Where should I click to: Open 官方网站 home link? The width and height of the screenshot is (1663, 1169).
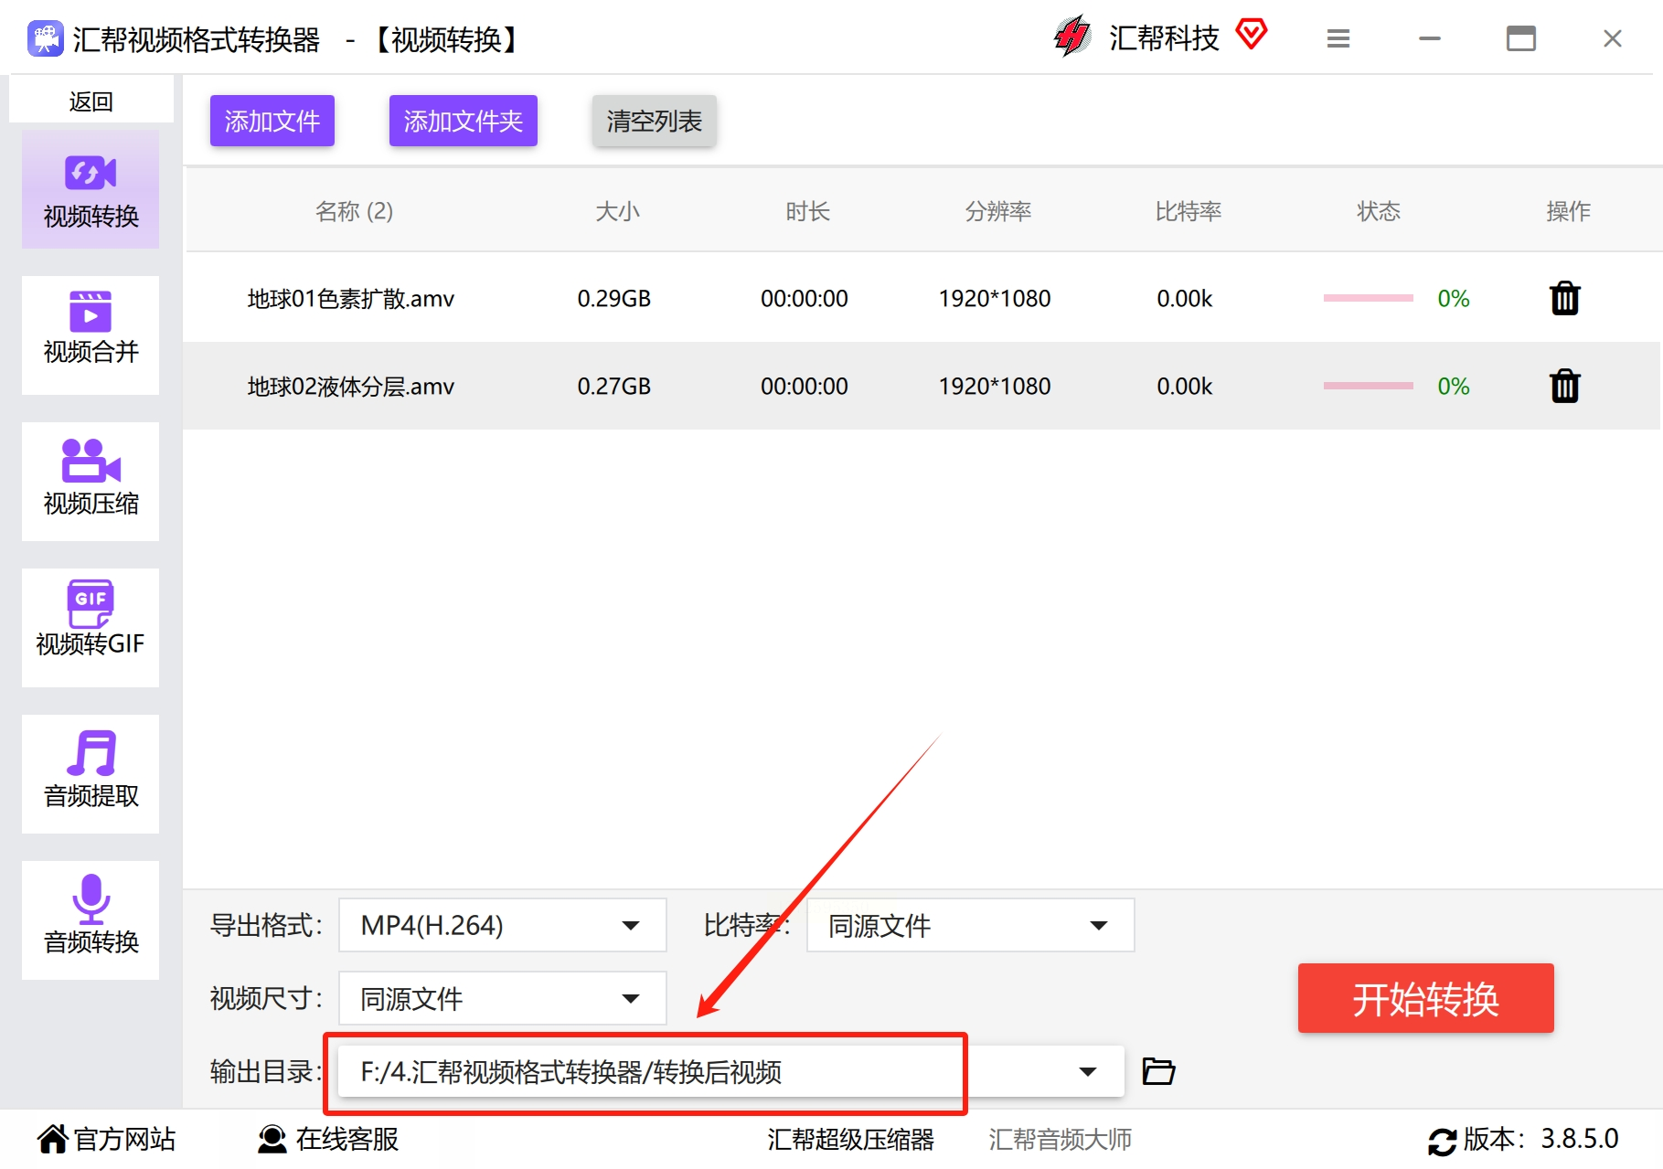tap(107, 1139)
